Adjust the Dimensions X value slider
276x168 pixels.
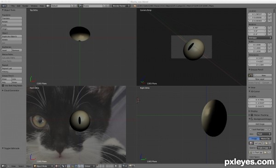(x=260, y=58)
